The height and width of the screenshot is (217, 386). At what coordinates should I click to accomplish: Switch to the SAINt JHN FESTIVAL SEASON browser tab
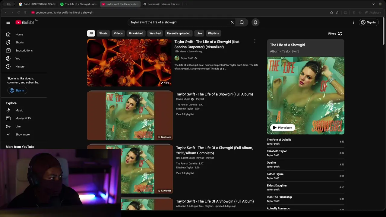pos(37,4)
